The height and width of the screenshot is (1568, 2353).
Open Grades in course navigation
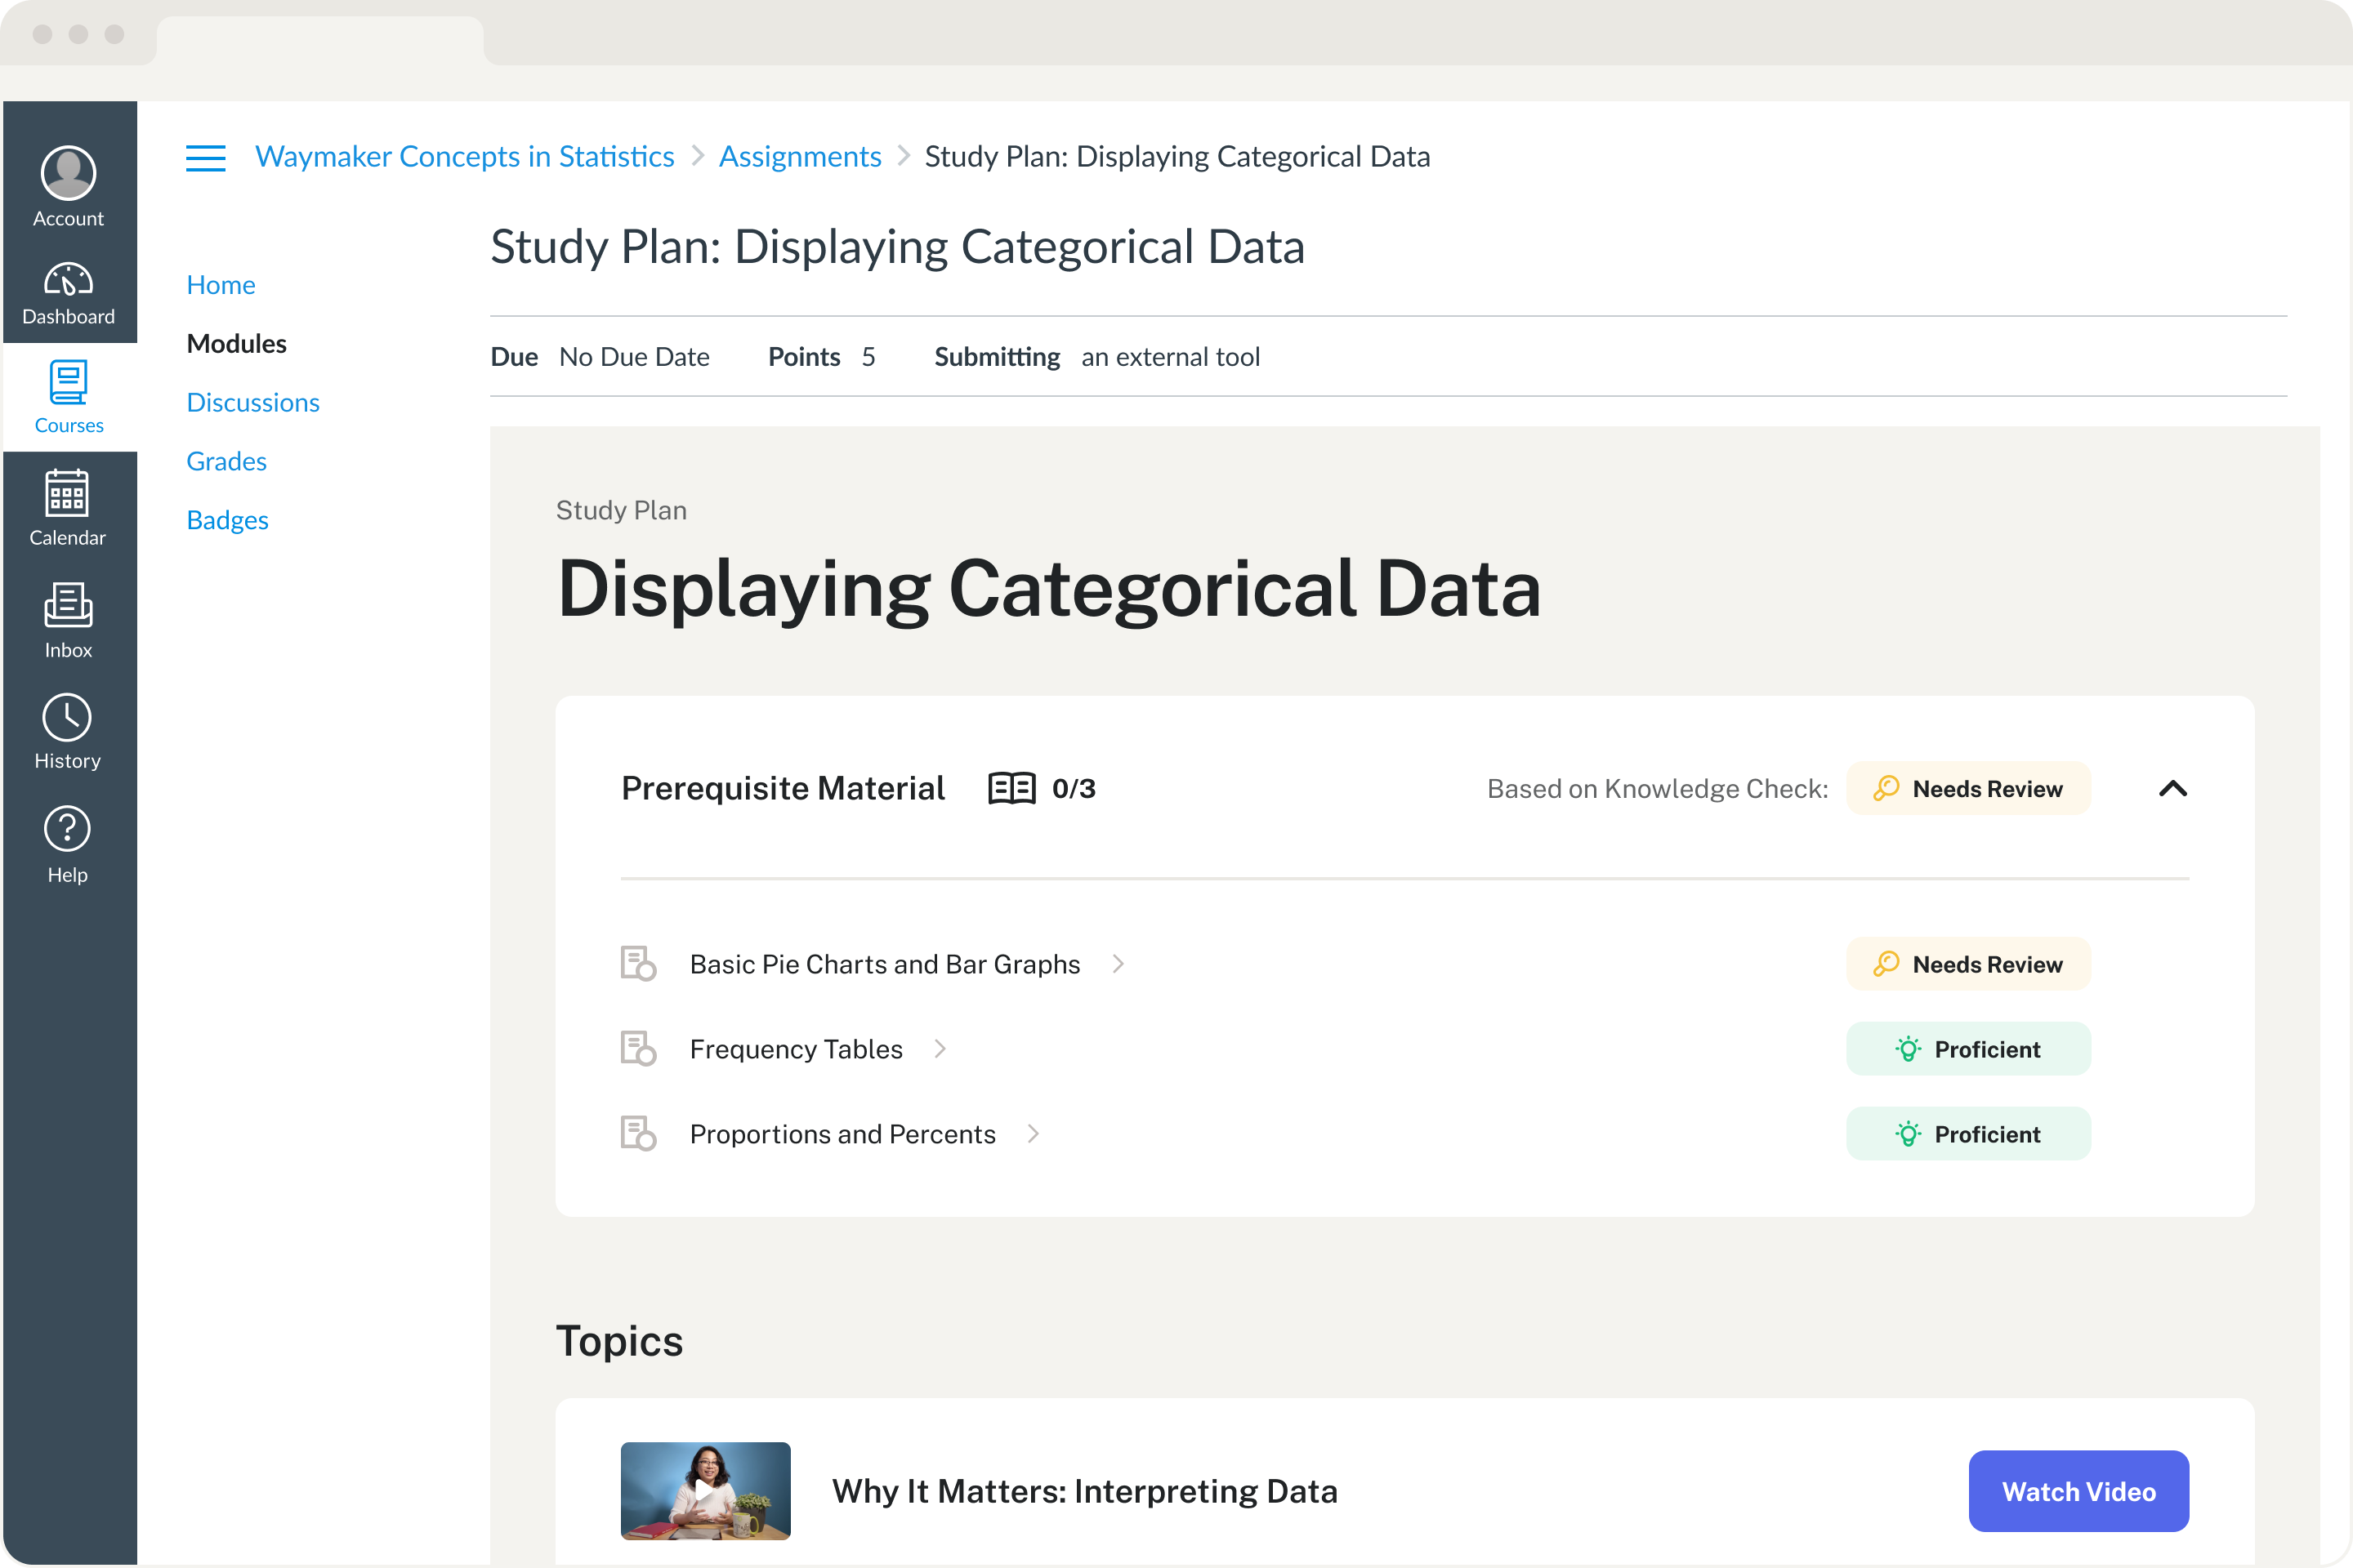[x=227, y=462]
